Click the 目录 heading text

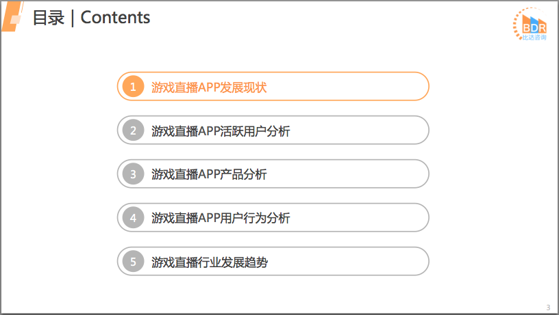[48, 18]
